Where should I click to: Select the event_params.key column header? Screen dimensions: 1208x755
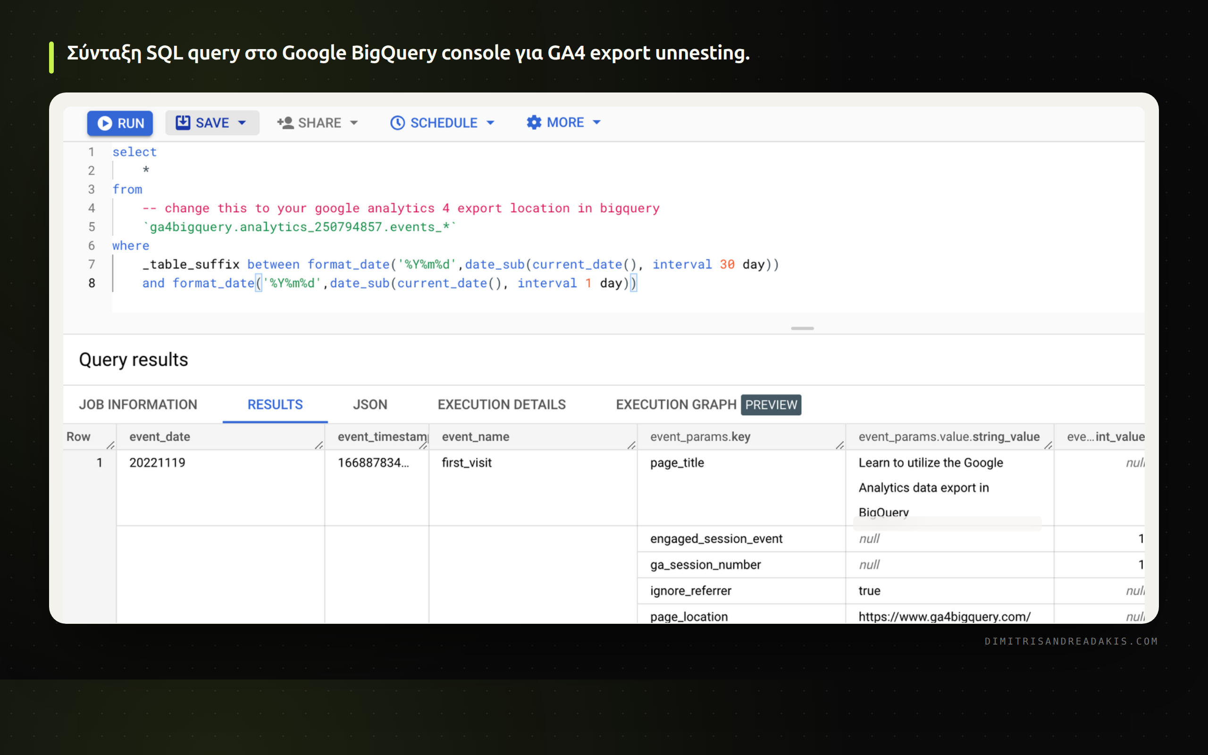[741, 437]
